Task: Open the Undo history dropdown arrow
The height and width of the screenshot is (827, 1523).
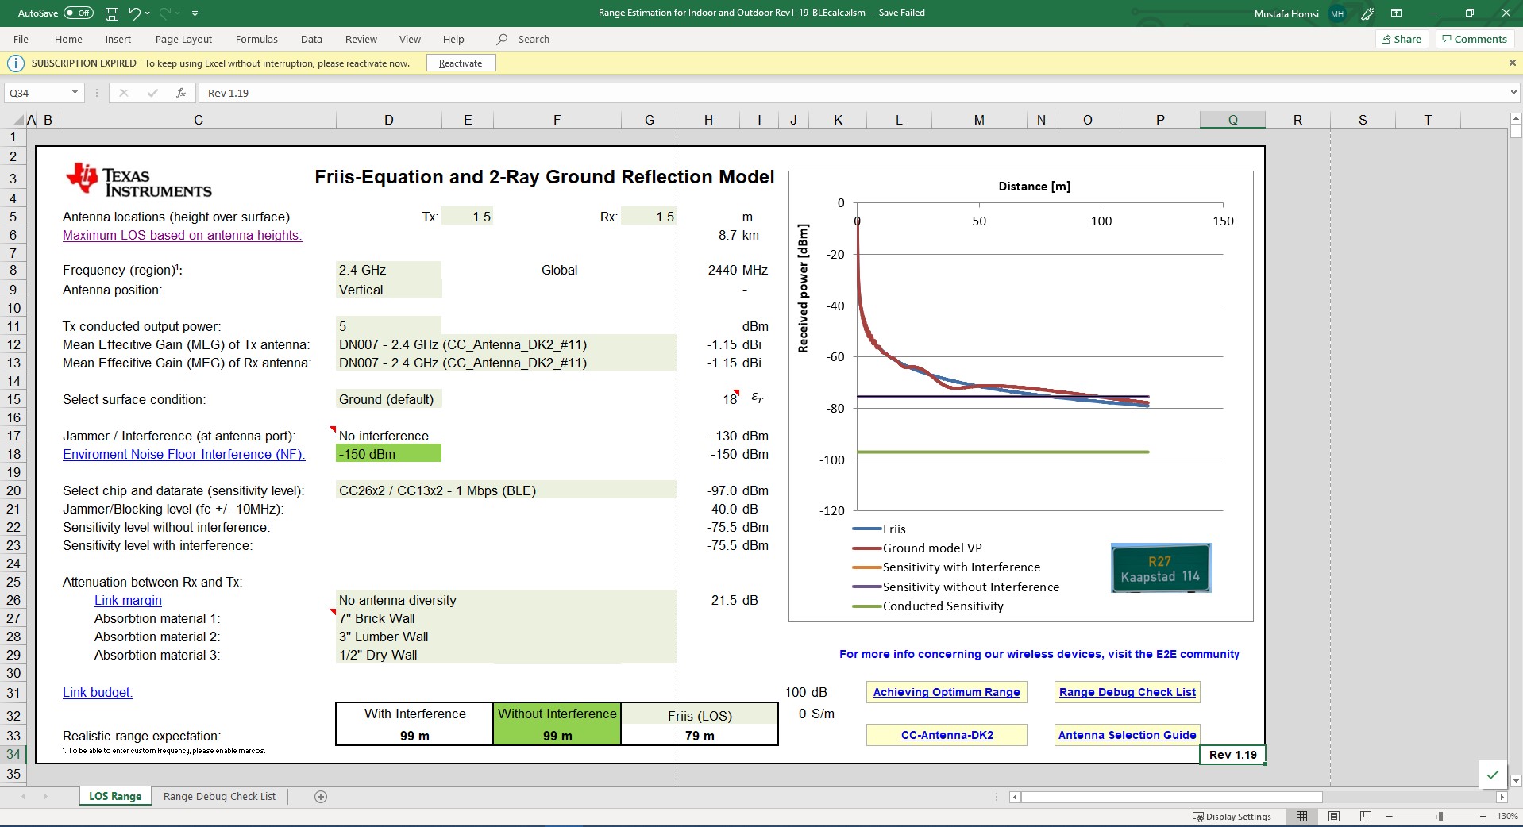Action: (x=148, y=13)
